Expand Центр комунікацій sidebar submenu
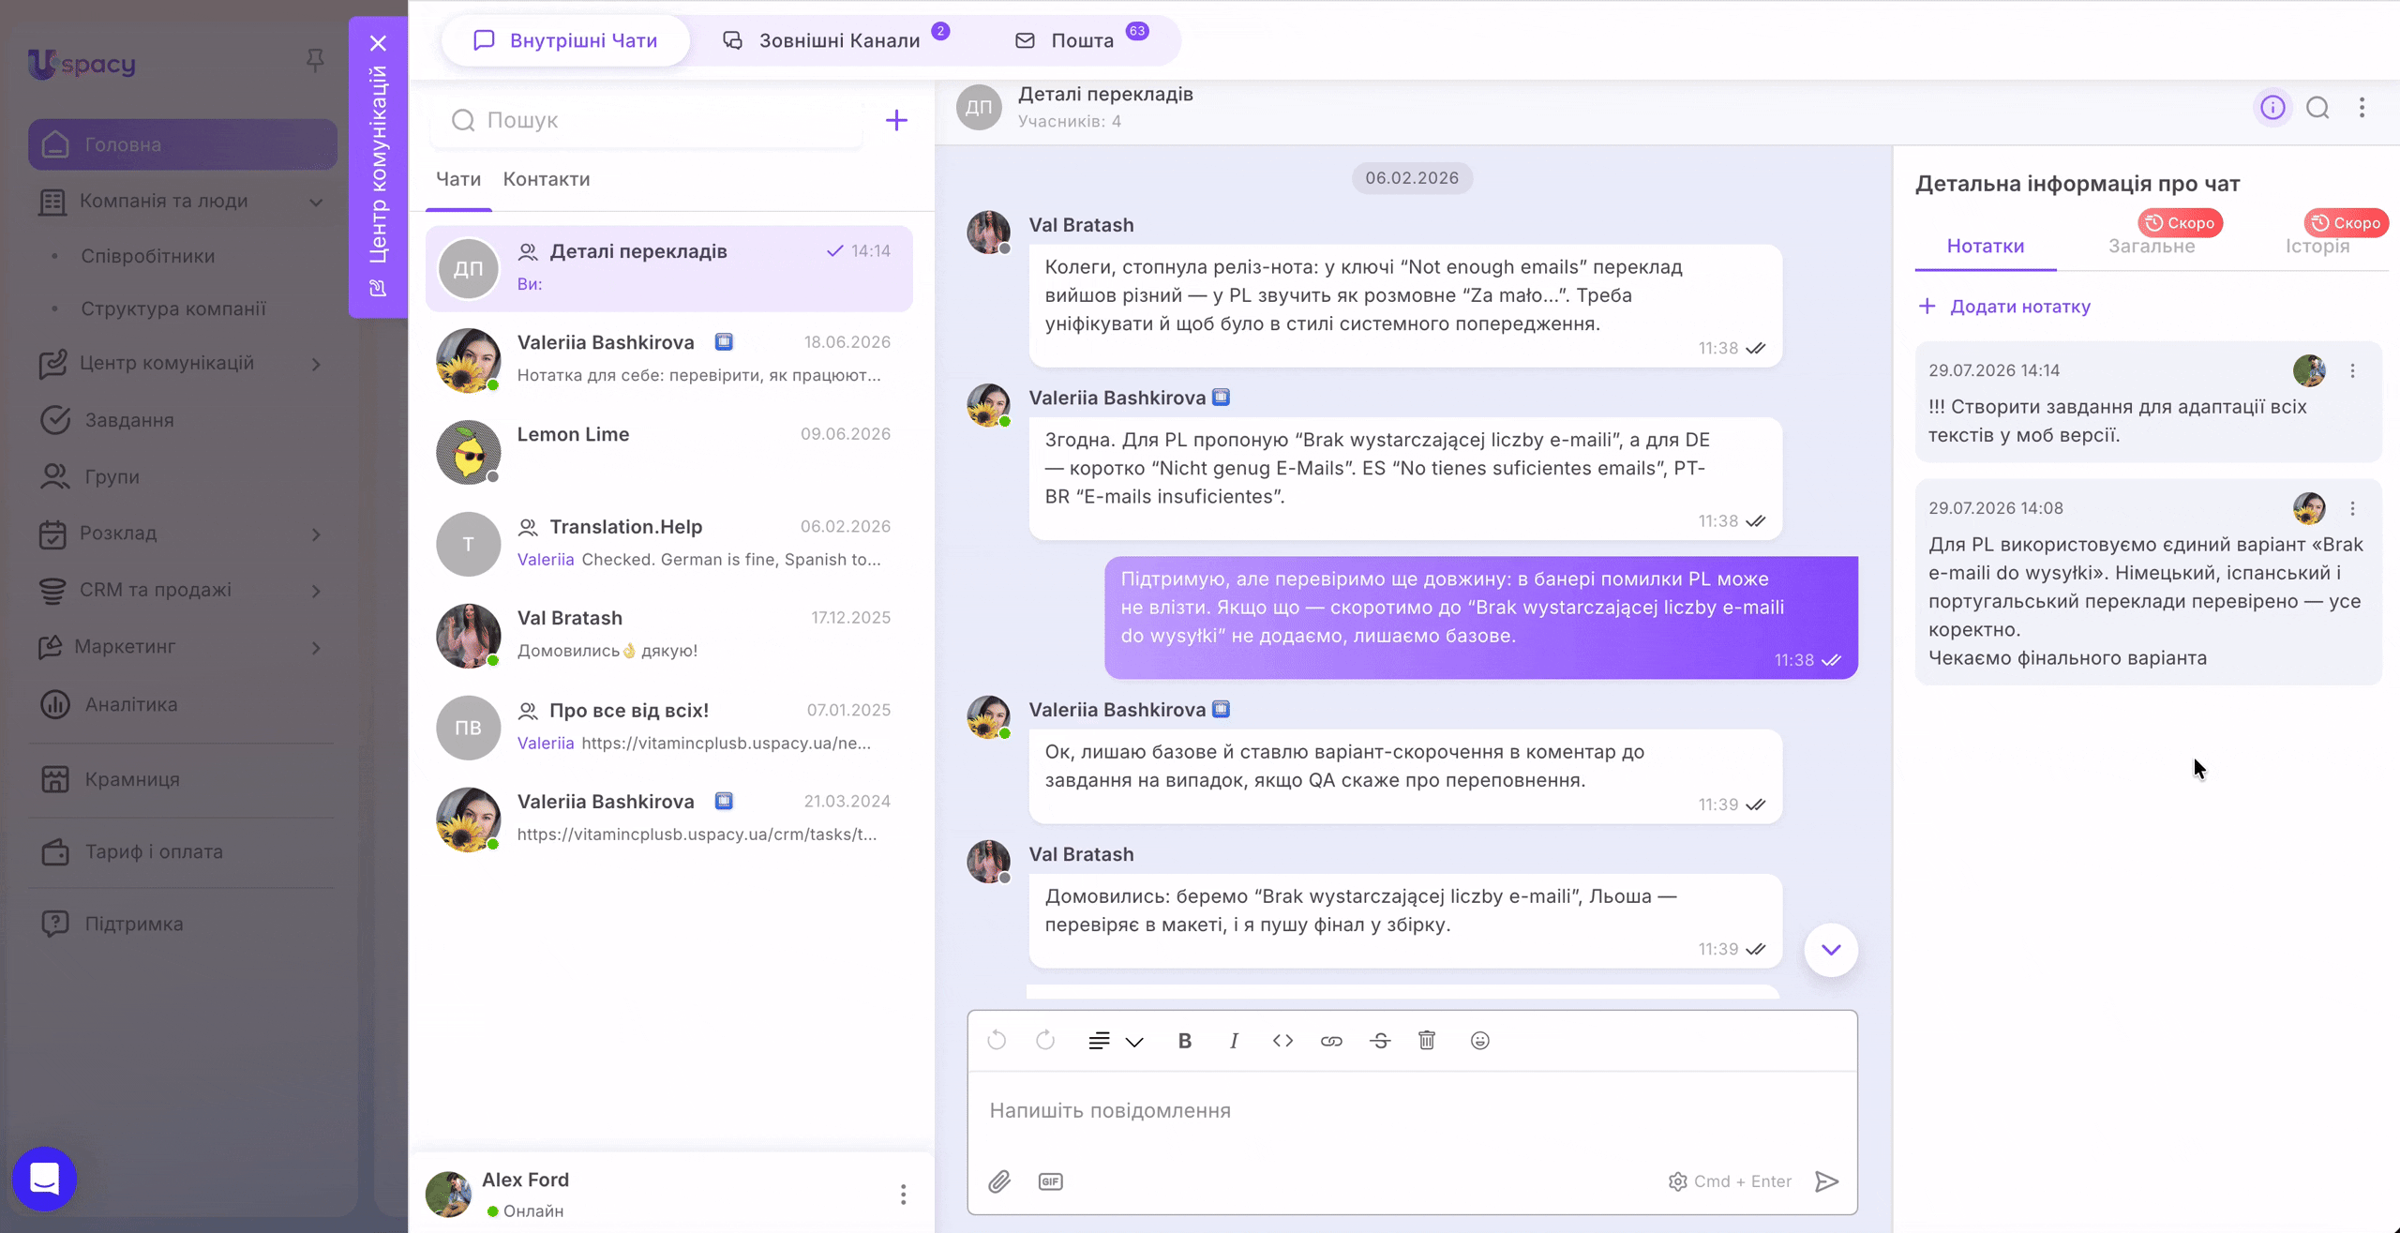2400x1233 pixels. pos(316,364)
